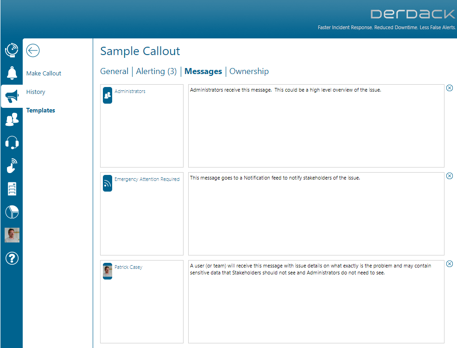Open Make Callout in the submenu
The image size is (457, 348).
click(44, 73)
